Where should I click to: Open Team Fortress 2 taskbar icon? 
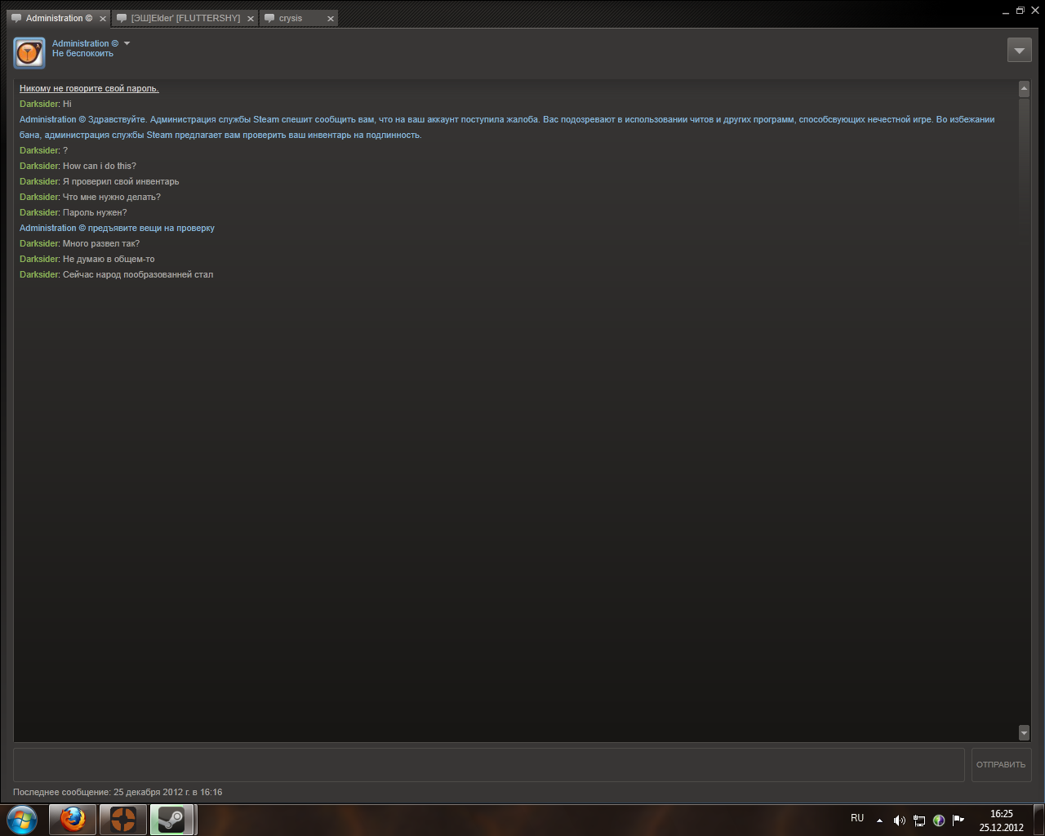[x=123, y=820]
